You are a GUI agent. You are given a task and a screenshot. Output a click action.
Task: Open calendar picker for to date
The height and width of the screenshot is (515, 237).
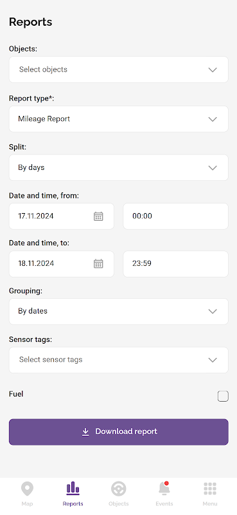98,264
